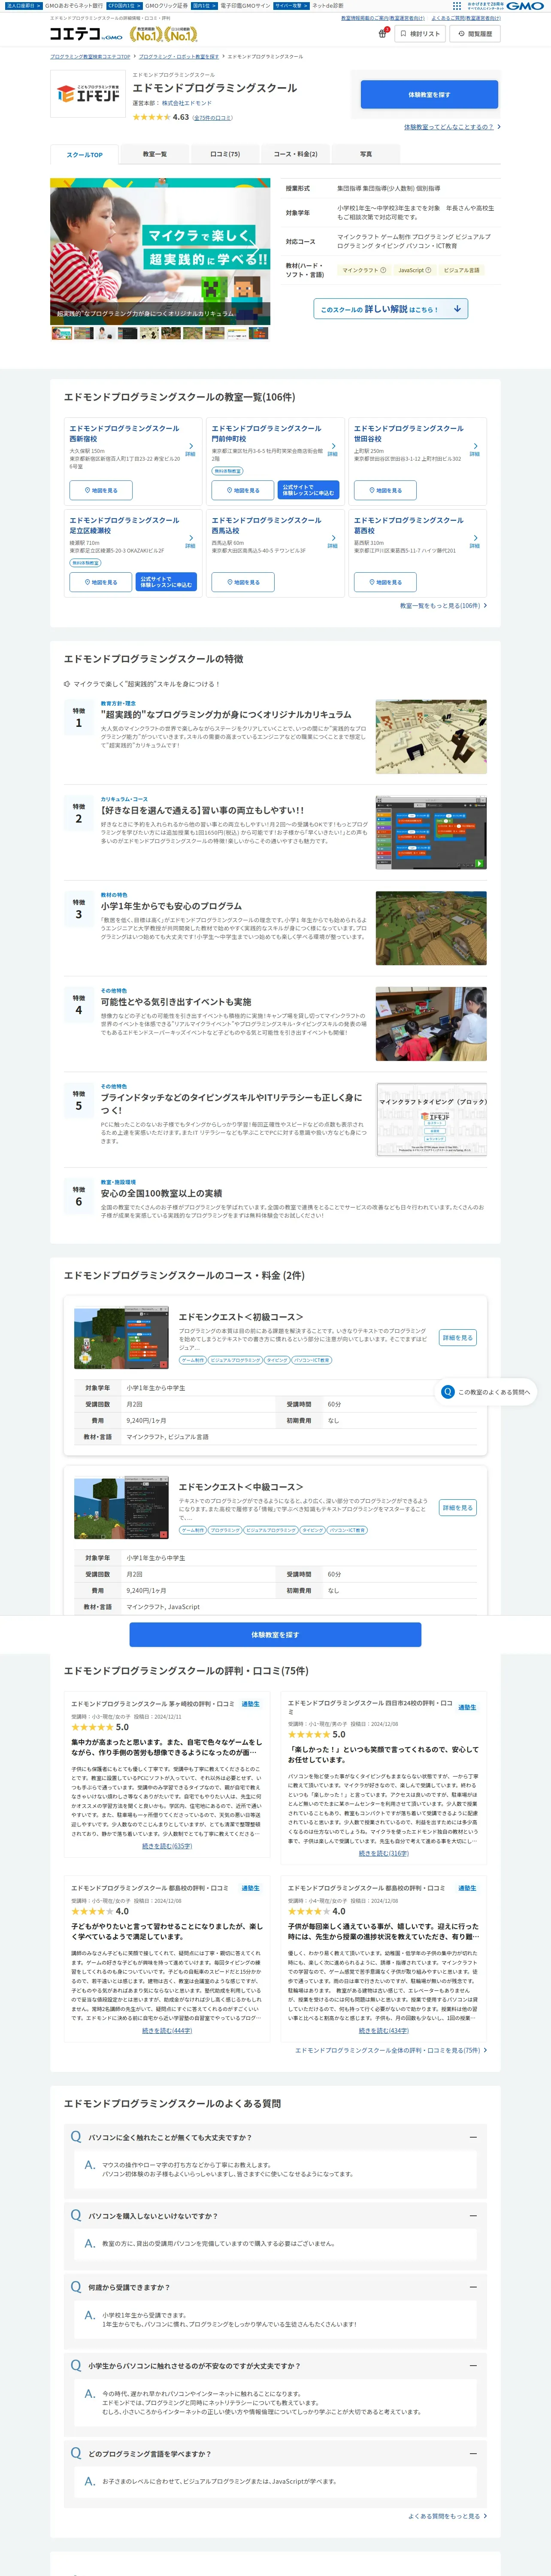
Task: Switch to the 写真 tab
Action: pos(366,154)
